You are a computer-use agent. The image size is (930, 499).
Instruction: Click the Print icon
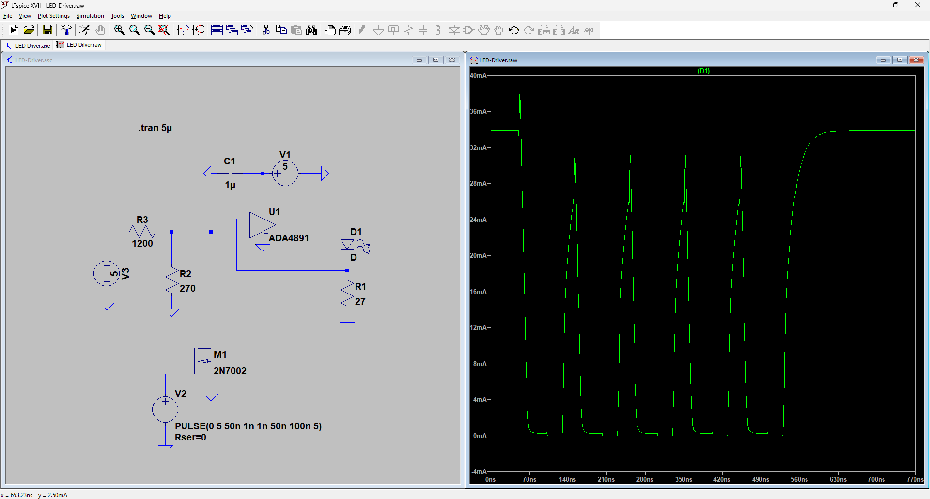345,30
